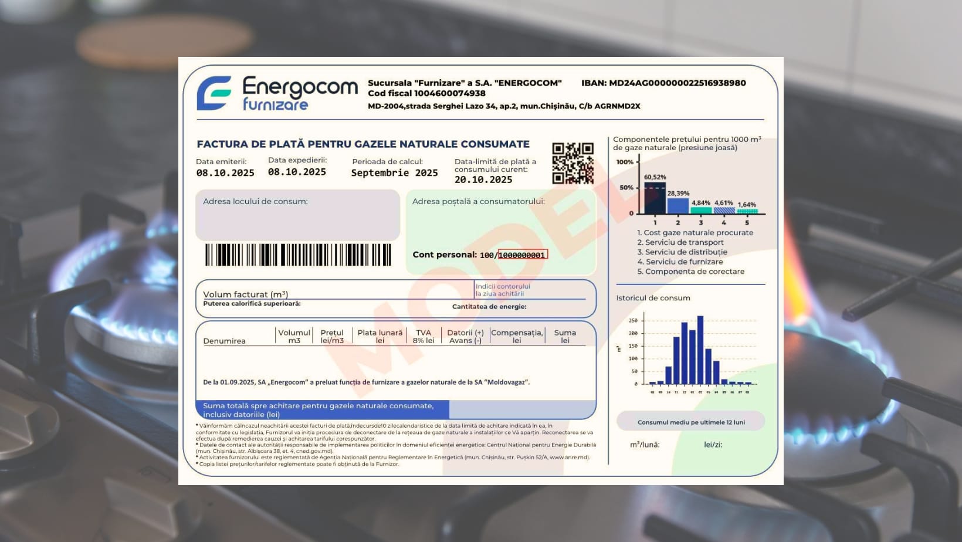Select the blue 28,39% transport bar
This screenshot has height=542, width=962.
678,205
